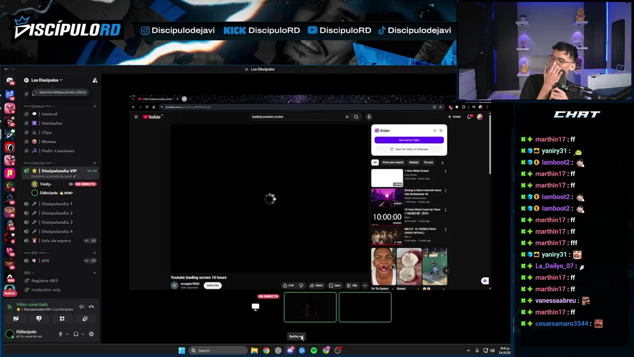Deafen with the headphones icon
Image resolution: width=634 pixels, height=357 pixels.
76,334
